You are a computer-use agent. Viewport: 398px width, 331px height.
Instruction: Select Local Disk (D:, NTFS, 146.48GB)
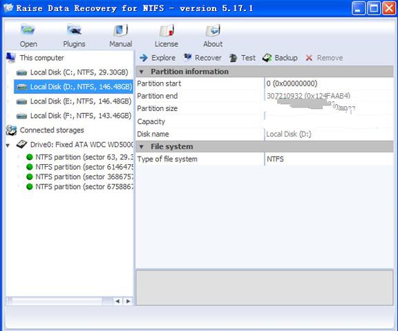(74, 87)
